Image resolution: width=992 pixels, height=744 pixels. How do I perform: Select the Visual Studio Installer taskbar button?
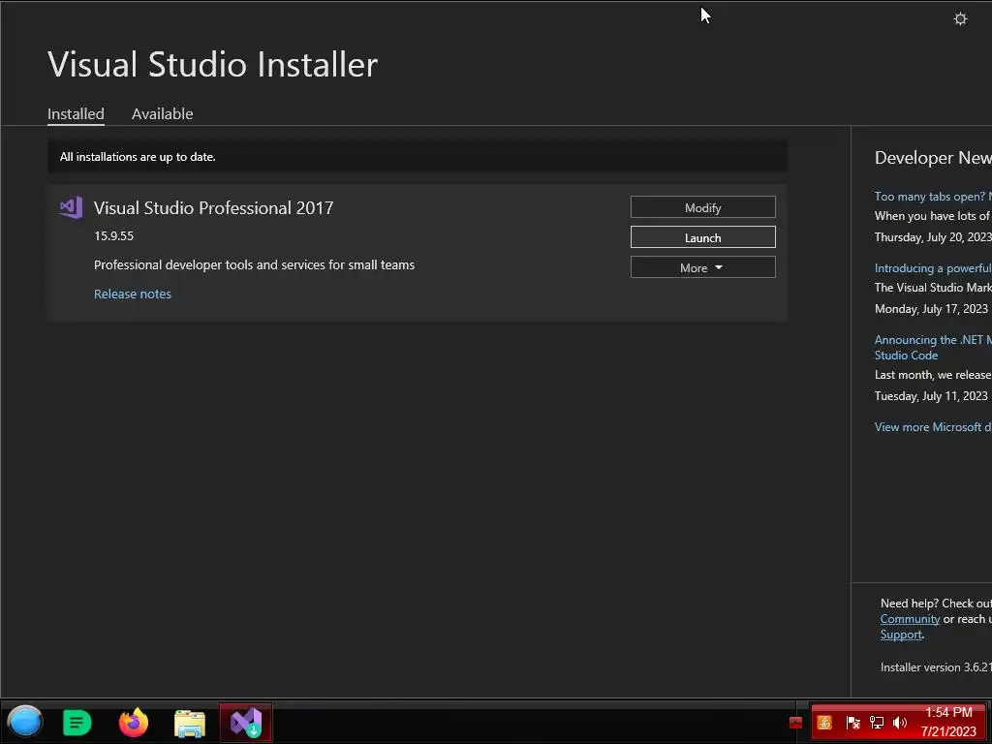click(x=246, y=723)
